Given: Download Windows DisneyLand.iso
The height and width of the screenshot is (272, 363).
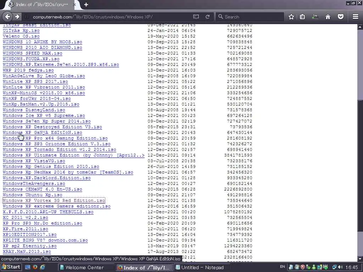Looking at the screenshot, I should click(34, 110).
